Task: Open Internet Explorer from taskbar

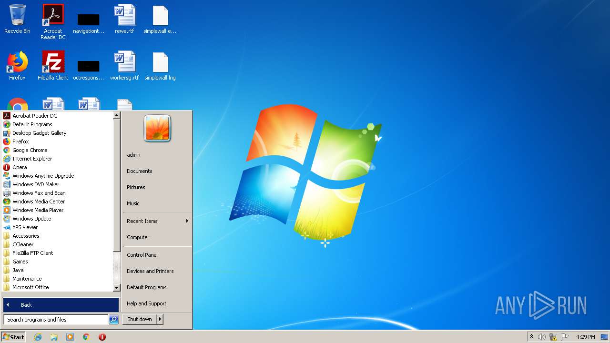Action: [x=38, y=337]
